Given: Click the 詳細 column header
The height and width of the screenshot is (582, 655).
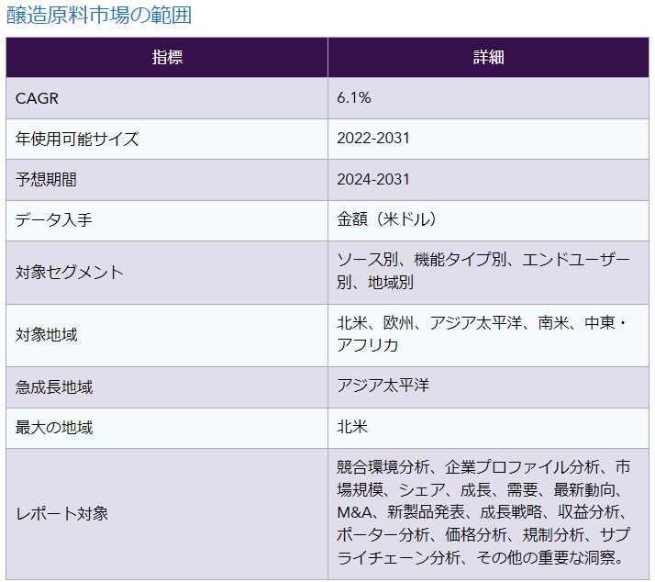Looking at the screenshot, I should click(488, 57).
